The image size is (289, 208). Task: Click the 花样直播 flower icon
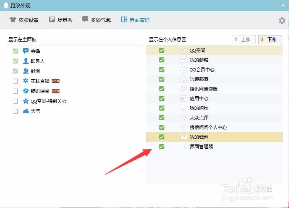(25, 81)
